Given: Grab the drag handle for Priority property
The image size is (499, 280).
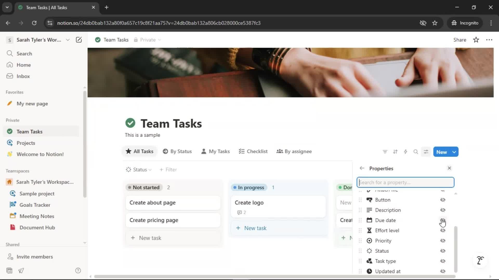Looking at the screenshot, I should (x=360, y=241).
